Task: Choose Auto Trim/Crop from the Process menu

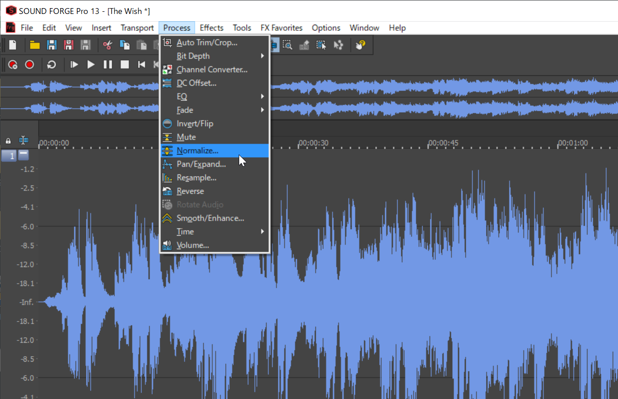Action: coord(215,43)
